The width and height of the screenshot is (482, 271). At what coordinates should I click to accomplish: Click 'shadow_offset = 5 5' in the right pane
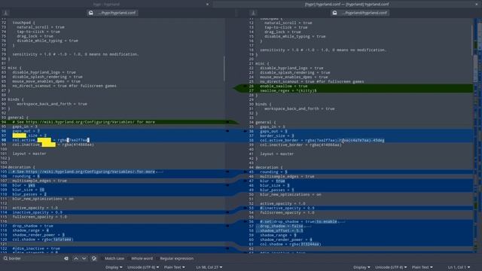point(281,231)
